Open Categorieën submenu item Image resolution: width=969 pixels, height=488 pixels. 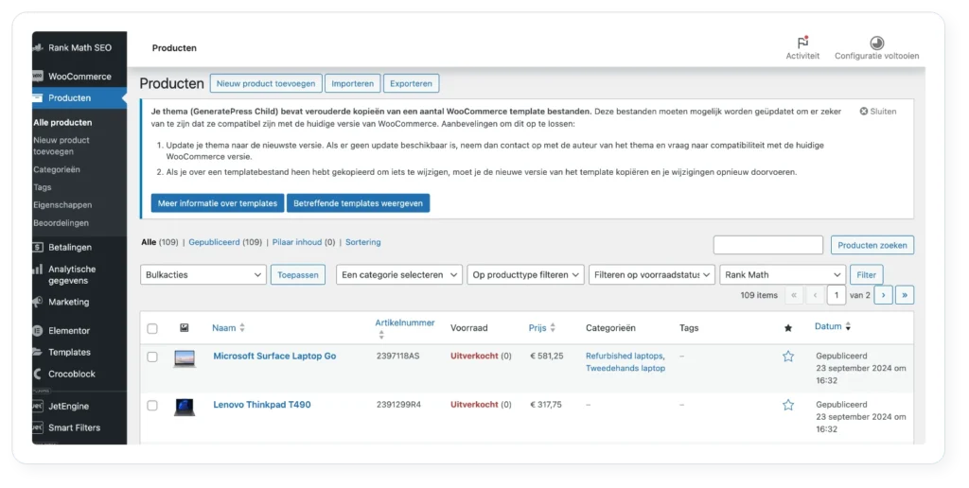[x=56, y=169]
